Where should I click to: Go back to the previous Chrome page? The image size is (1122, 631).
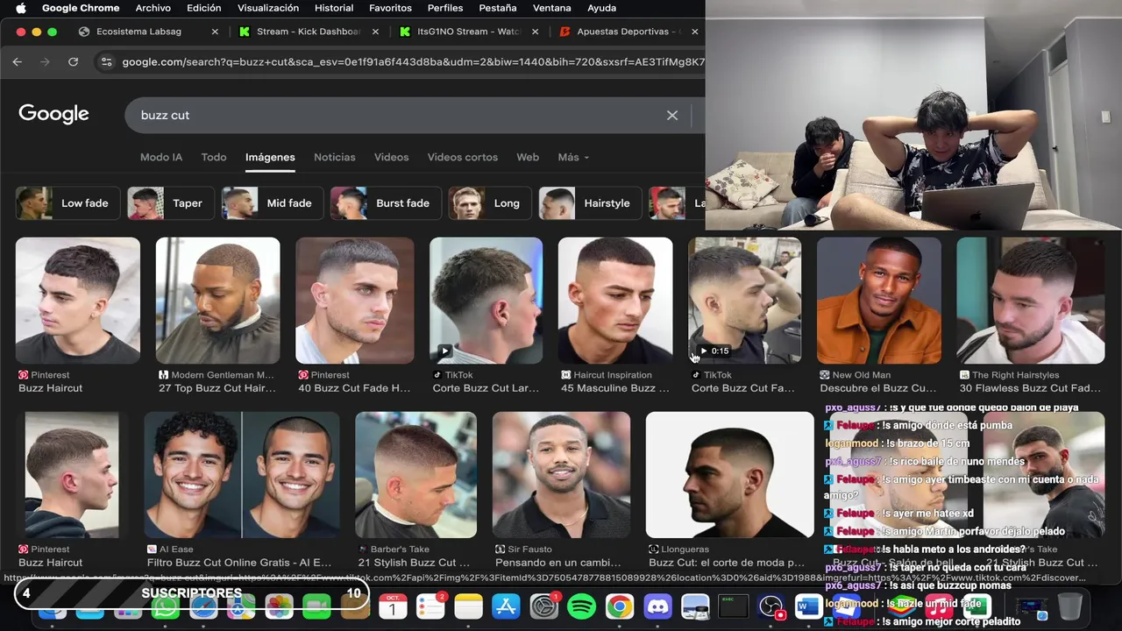click(x=17, y=62)
